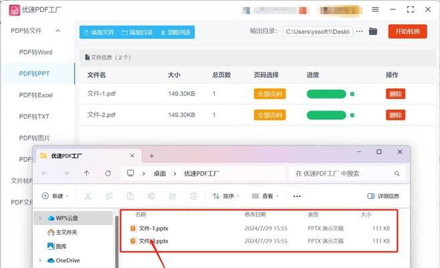The height and width of the screenshot is (268, 440).
Task: Open the Explorer more options ellipsis
Action: (297, 196)
